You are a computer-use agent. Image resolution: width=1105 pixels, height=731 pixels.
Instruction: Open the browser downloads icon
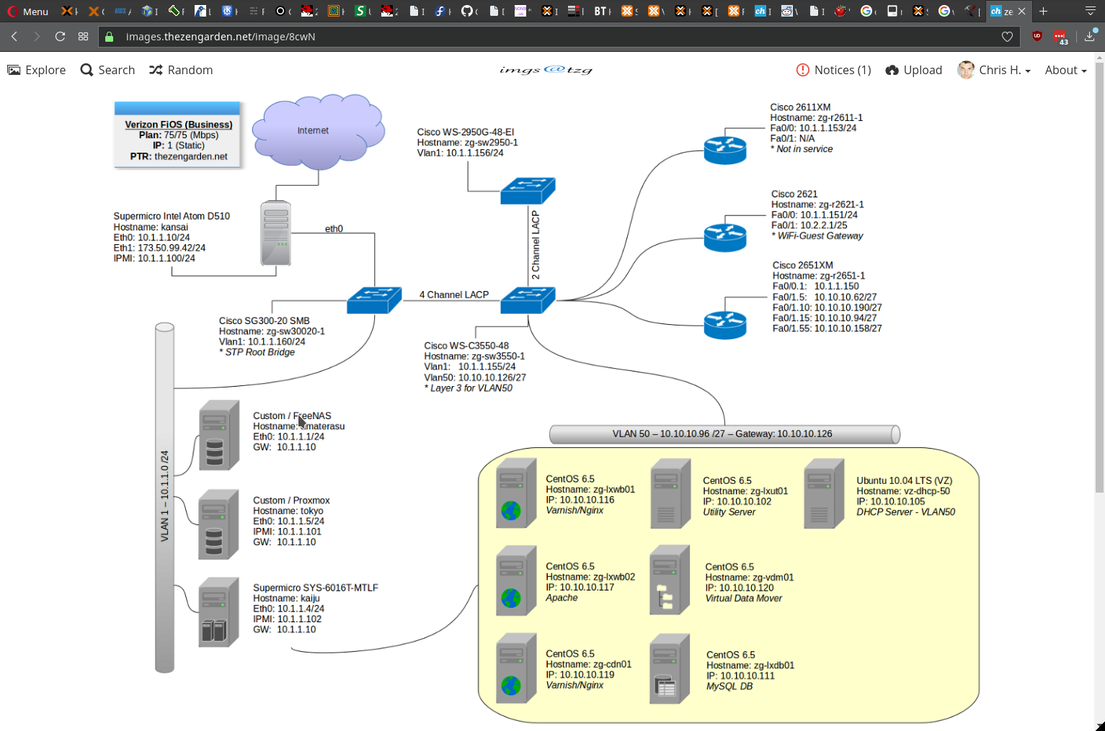pos(1090,36)
